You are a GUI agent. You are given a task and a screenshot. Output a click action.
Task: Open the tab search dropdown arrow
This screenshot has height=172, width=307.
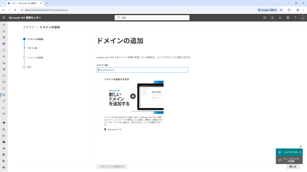click(x=3, y=3)
